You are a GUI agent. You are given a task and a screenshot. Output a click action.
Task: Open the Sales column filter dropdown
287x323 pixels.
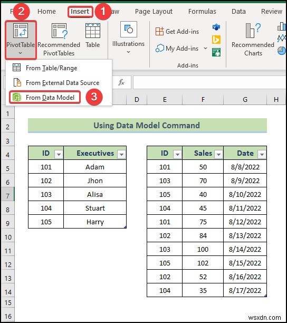pos(218,154)
